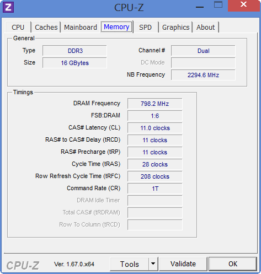The image size is (261, 274).
Task: Select the Memory tab
Action: click(116, 27)
